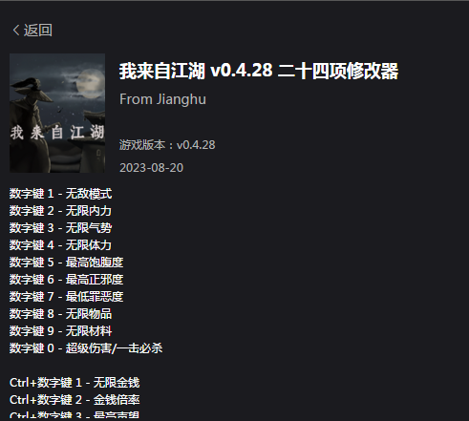
Task: Open the 我来自江湖 game cover thumbnail
Action: pyautogui.click(x=57, y=113)
